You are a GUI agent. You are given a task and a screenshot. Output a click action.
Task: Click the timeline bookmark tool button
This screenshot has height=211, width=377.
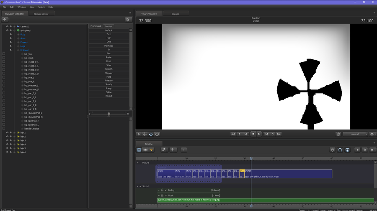point(164,150)
